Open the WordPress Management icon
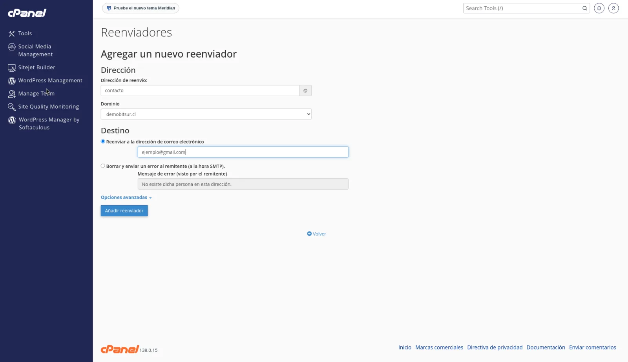This screenshot has height=362, width=628. [12, 81]
